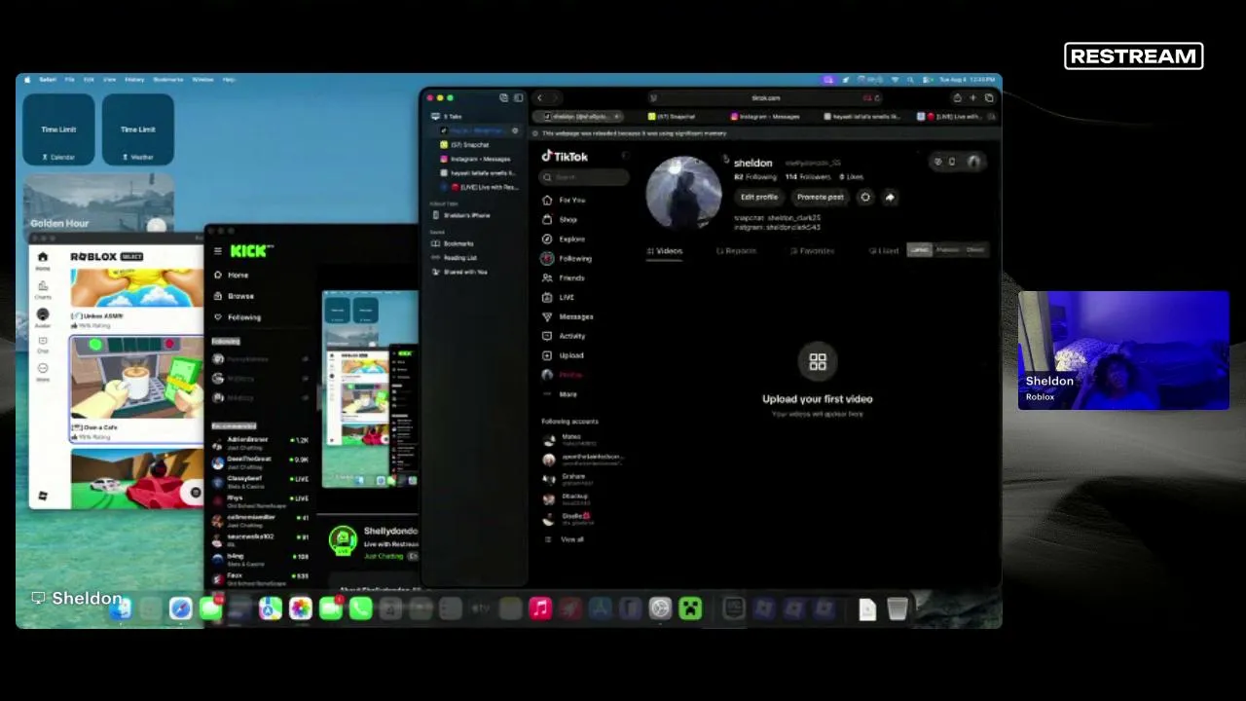Screen dimensions: 1246x701
Task: Click the TikTok search field
Action: 585,177
